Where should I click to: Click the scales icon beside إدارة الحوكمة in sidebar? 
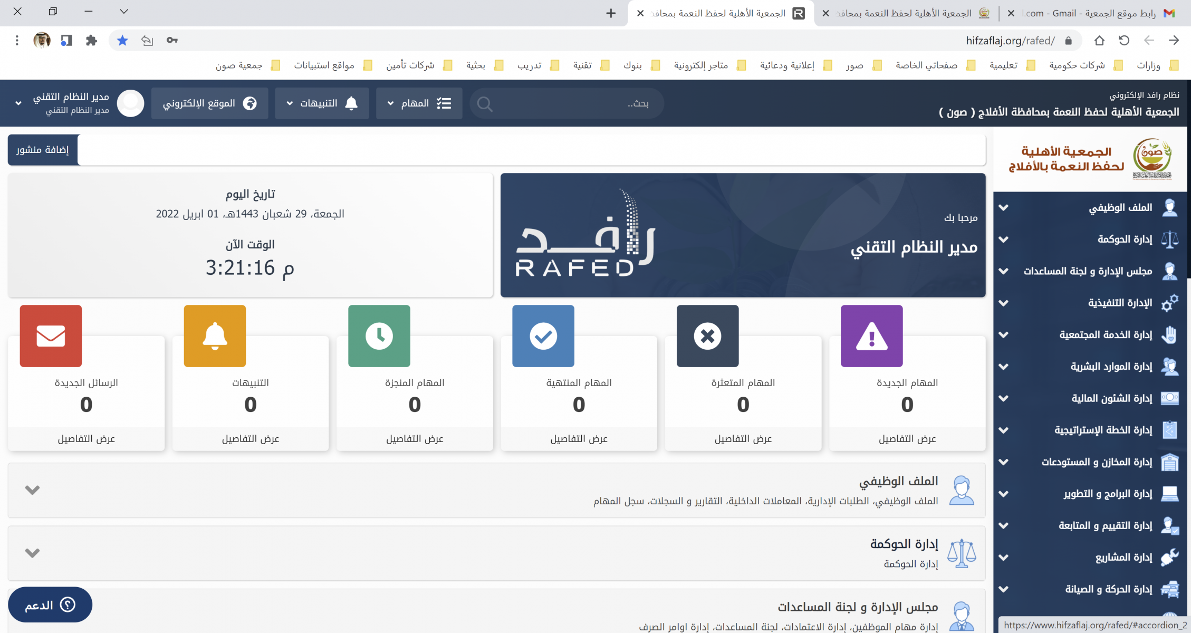tap(1169, 239)
